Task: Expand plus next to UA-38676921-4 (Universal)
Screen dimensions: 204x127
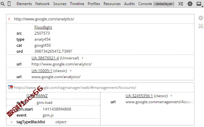Action: pyautogui.click(x=82, y=58)
